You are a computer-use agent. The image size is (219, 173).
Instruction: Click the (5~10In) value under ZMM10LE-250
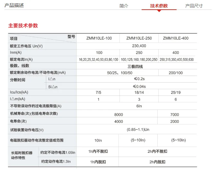click(138, 140)
